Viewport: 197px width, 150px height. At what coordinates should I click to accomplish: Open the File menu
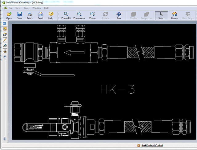(x=10, y=8)
